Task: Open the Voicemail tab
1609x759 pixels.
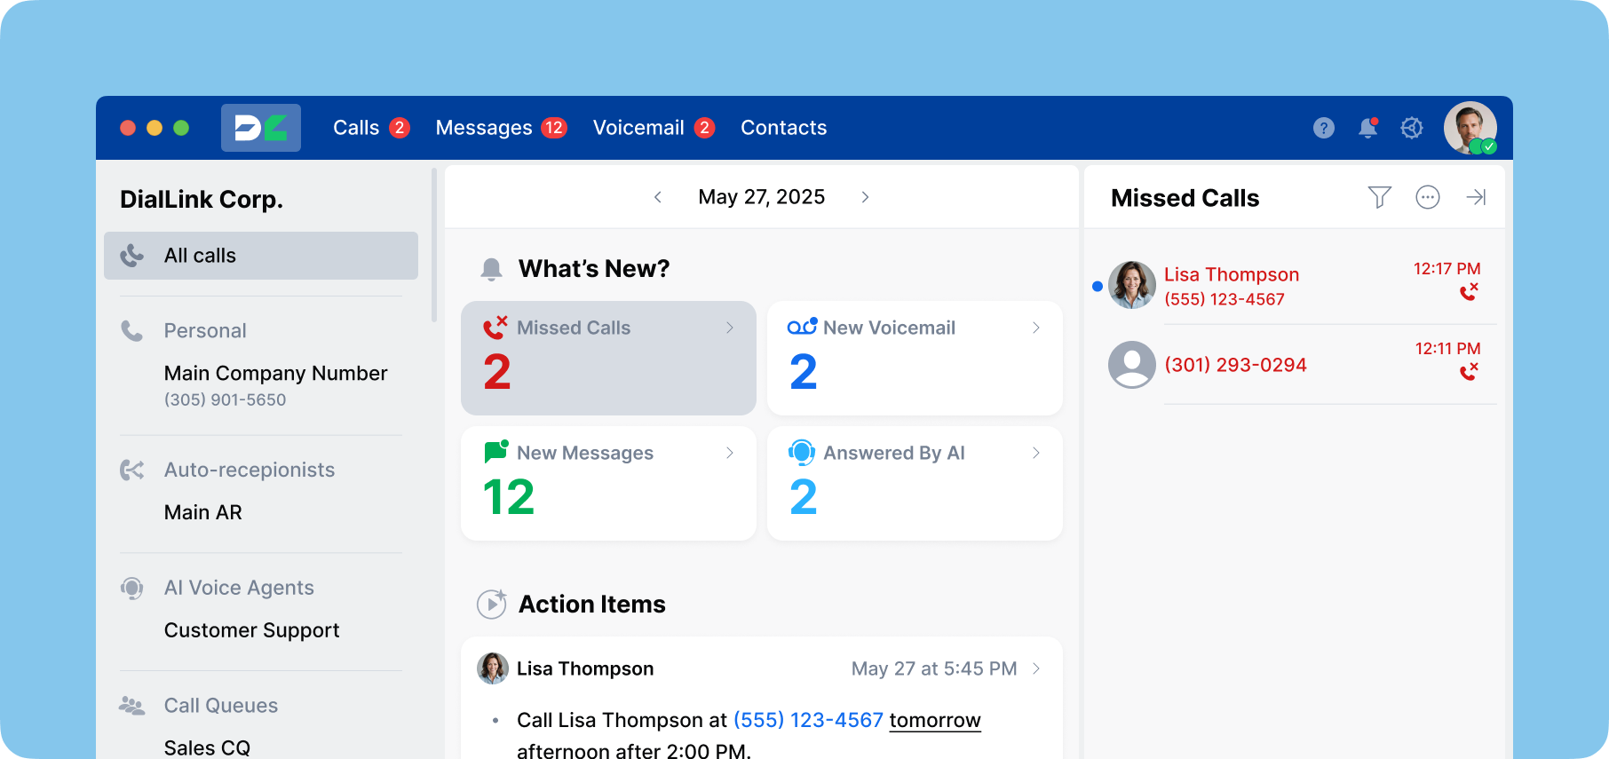Action: 638,128
